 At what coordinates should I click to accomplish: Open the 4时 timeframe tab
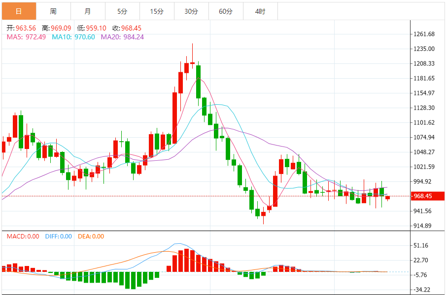(260, 11)
